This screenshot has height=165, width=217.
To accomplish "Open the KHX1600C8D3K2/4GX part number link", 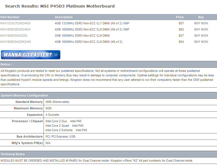I will coord(15,29).
